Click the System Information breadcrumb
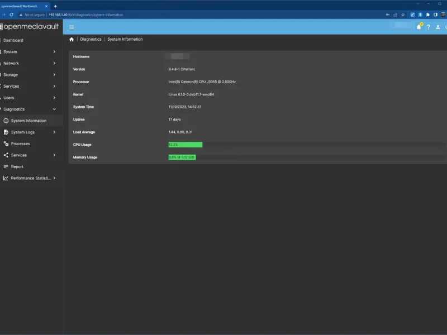Viewport: 447px width, 335px height. 125,39
